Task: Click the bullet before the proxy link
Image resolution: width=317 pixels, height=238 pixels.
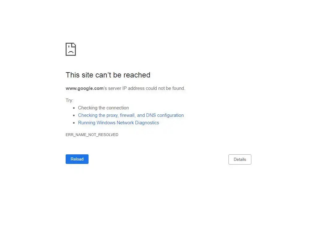Action: pos(74,115)
